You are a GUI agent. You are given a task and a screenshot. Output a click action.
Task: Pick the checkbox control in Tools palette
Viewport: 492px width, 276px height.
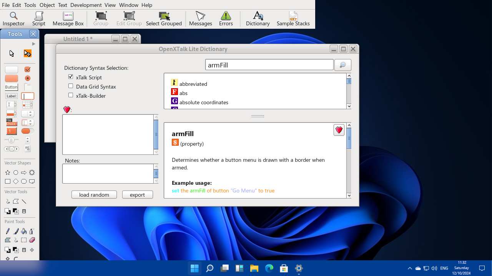tap(27, 69)
